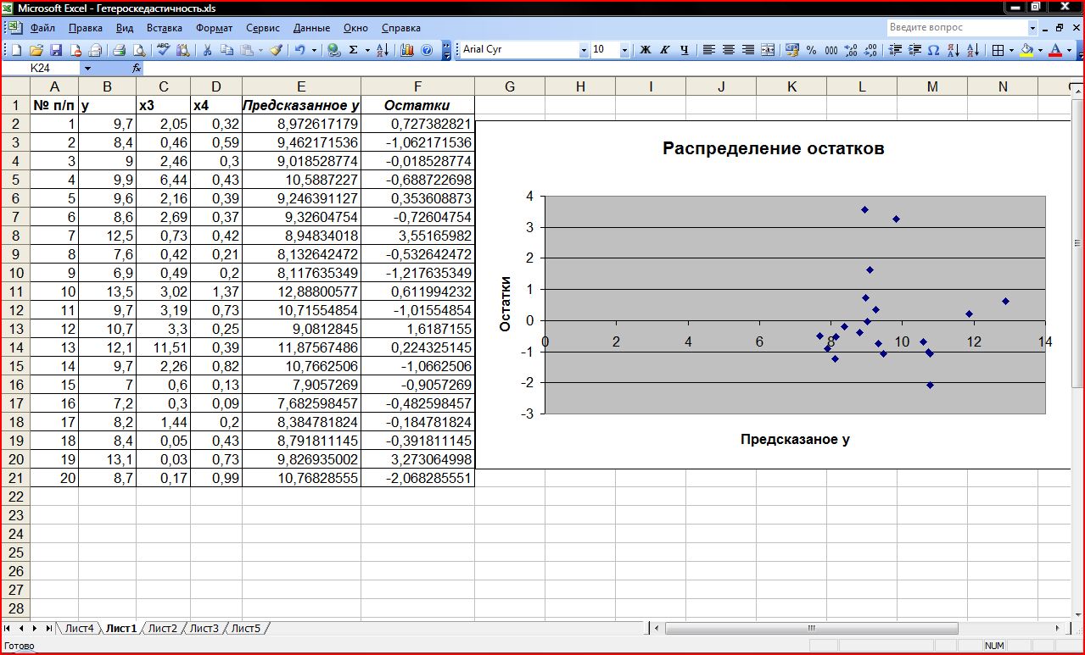Select the chart title 'Распределение остатков'
Image resolution: width=1085 pixels, height=655 pixels.
pyautogui.click(x=773, y=148)
